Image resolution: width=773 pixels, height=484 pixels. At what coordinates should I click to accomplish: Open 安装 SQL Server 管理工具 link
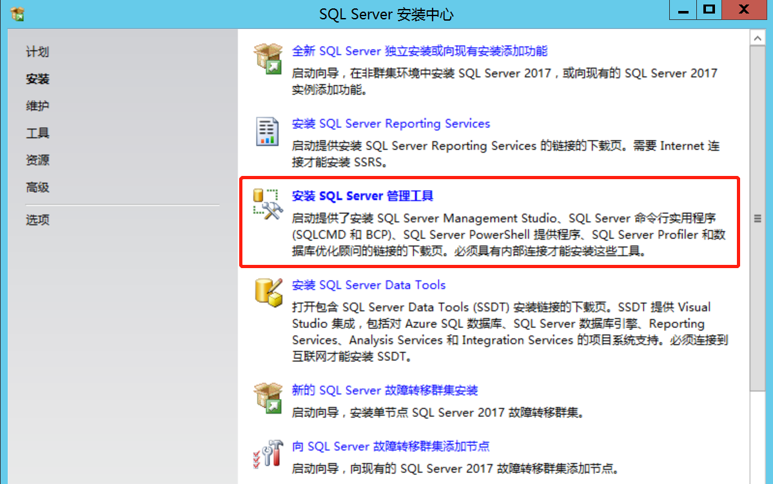pos(362,196)
